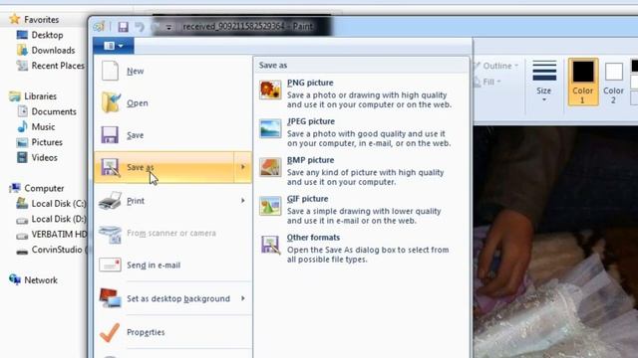
Task: Click the photo on the Paint canvas
Action: [555, 242]
